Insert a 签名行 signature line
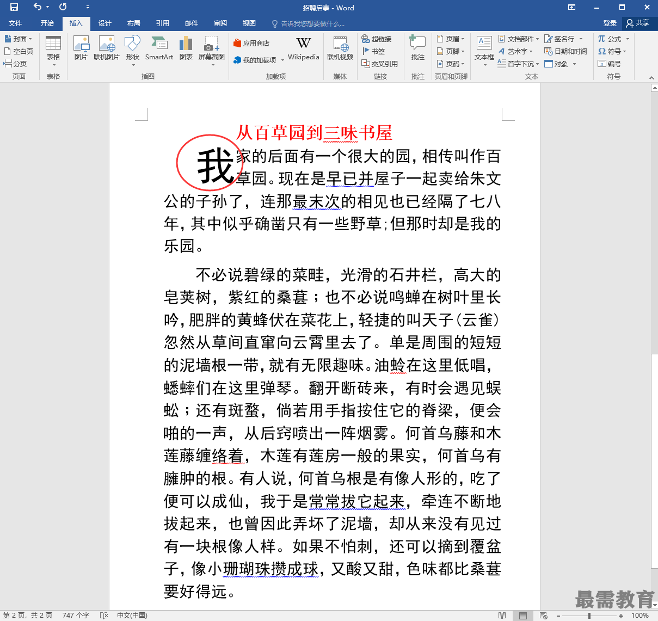The width and height of the screenshot is (658, 621). (x=563, y=39)
